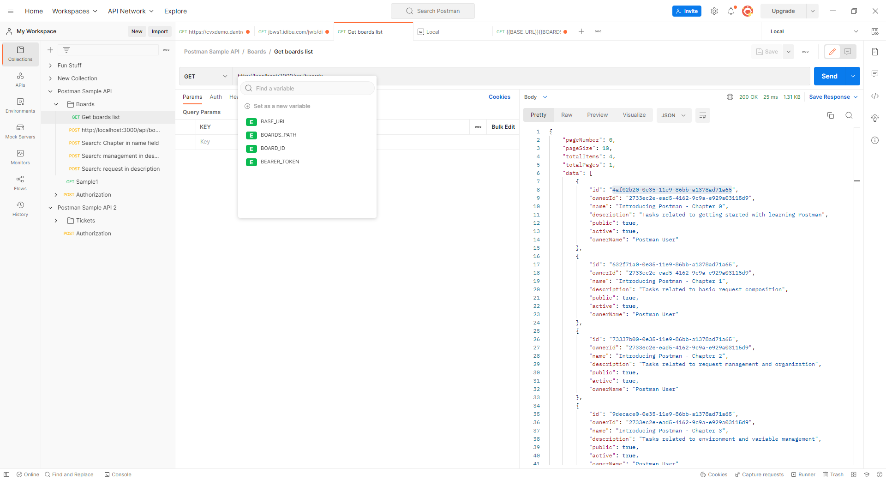Image resolution: width=886 pixels, height=480 pixels.
Task: Add a new request tab
Action: click(x=581, y=31)
